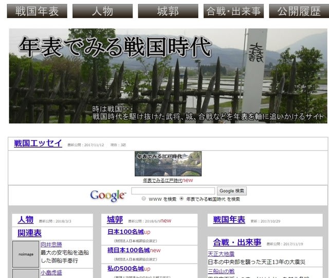Image resolution: width=329 pixels, height=278 pixels.
Task: Open the 私の500名城 link
Action: click(x=125, y=268)
